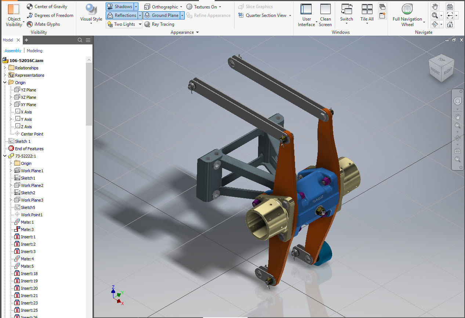This screenshot has height=318, width=465.
Task: Close the Model browser tab
Action: (18, 40)
